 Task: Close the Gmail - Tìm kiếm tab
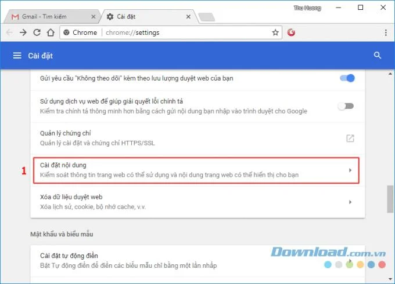coord(93,17)
